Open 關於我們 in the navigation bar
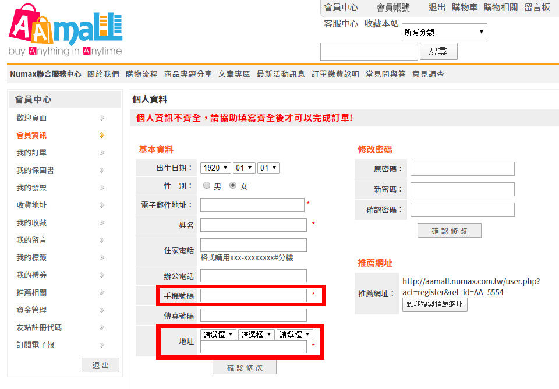The height and width of the screenshot is (389, 559). click(x=104, y=74)
